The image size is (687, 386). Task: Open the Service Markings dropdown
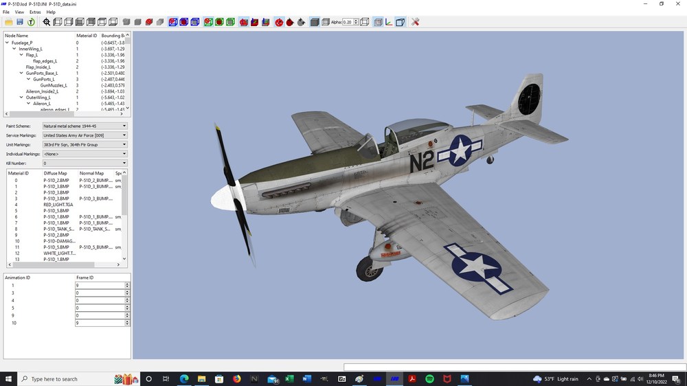coord(85,135)
